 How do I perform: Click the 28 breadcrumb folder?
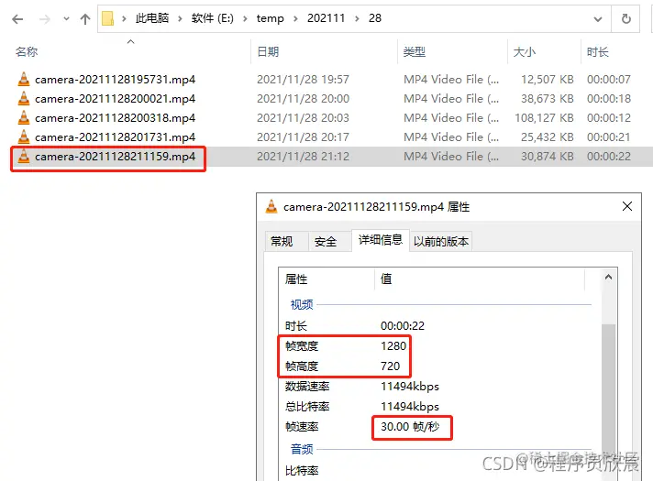click(x=375, y=18)
